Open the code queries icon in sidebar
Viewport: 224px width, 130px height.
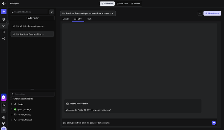click(x=4, y=26)
